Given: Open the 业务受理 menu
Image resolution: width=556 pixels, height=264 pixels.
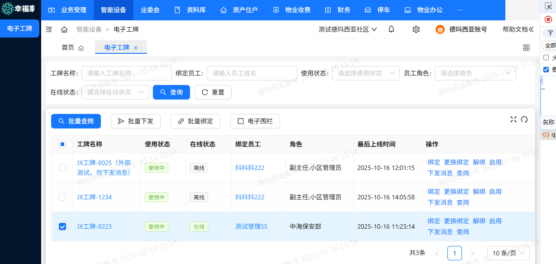Looking at the screenshot, I should [x=67, y=10].
